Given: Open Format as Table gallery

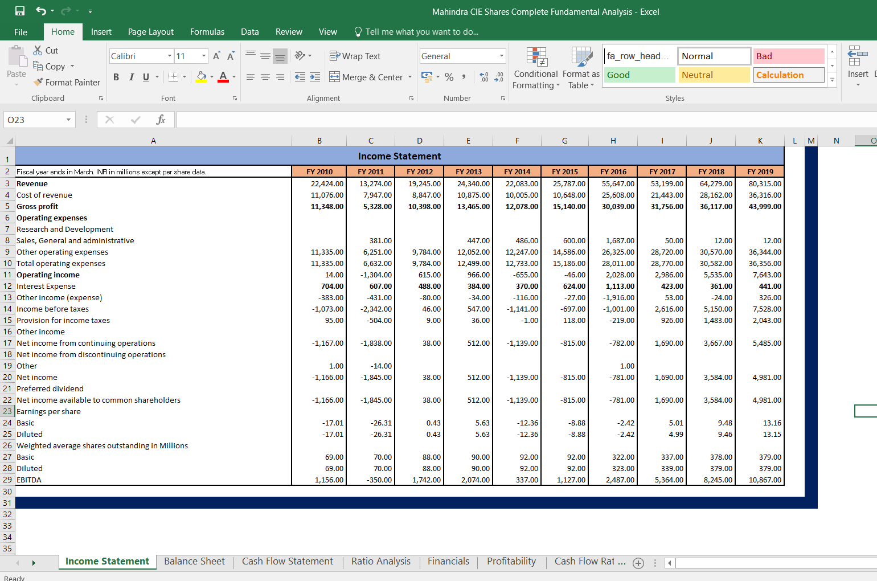Looking at the screenshot, I should tap(581, 68).
